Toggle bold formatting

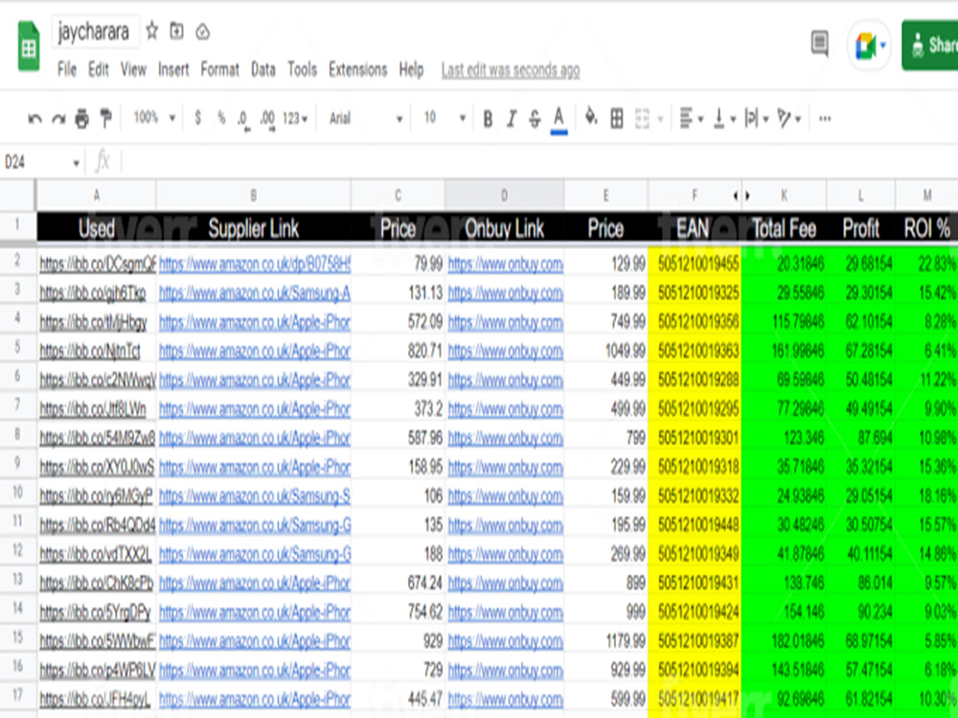(x=488, y=119)
